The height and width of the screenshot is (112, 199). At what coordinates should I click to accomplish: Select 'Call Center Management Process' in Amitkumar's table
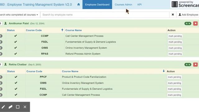pyautogui.click(x=84, y=36)
